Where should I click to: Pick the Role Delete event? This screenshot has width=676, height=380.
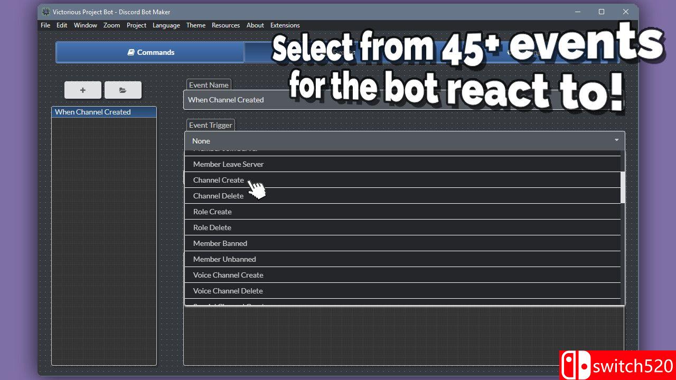(212, 227)
